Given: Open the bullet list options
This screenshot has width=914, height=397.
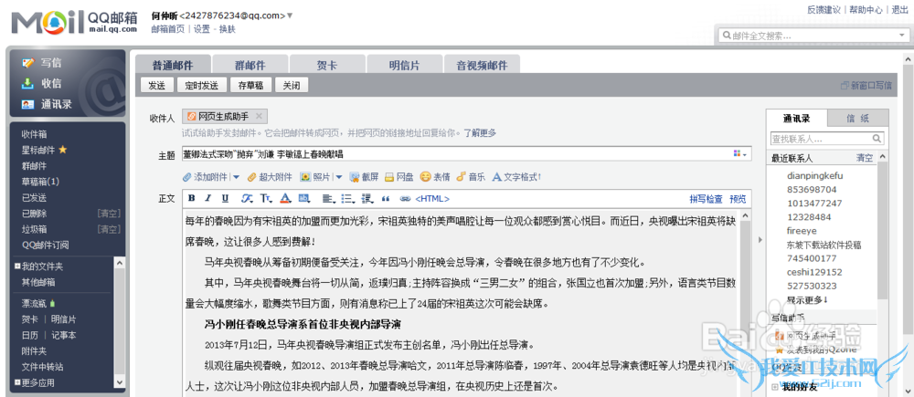Looking at the screenshot, I should 347,199.
